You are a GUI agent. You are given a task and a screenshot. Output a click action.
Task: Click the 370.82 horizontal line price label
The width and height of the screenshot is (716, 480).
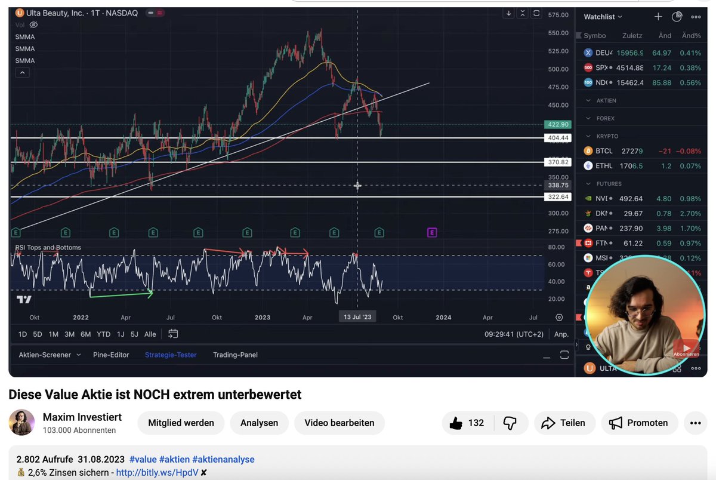coord(558,162)
